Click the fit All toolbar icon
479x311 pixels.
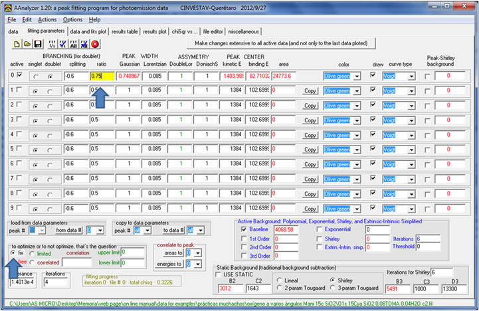[74, 43]
